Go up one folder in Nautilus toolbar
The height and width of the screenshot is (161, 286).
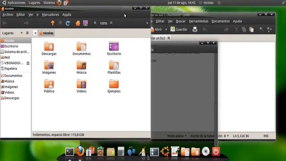(53, 23)
